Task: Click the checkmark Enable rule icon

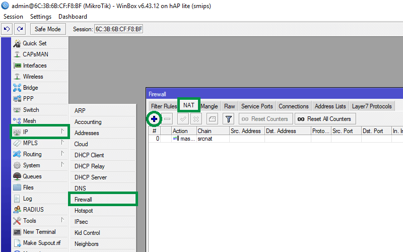Action: coord(183,119)
